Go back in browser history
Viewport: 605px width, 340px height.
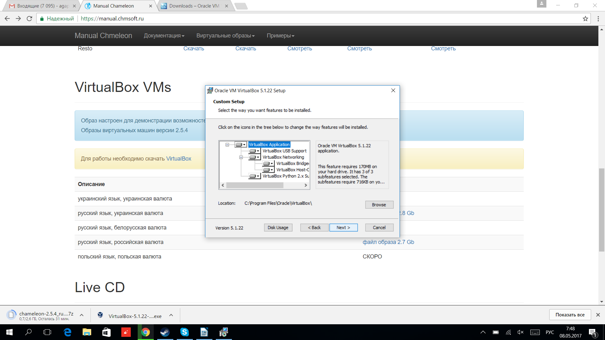[7, 19]
